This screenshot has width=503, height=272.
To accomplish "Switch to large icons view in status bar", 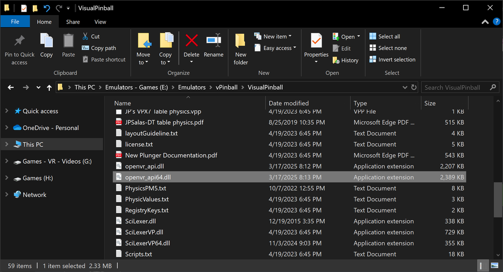I will (494, 265).
